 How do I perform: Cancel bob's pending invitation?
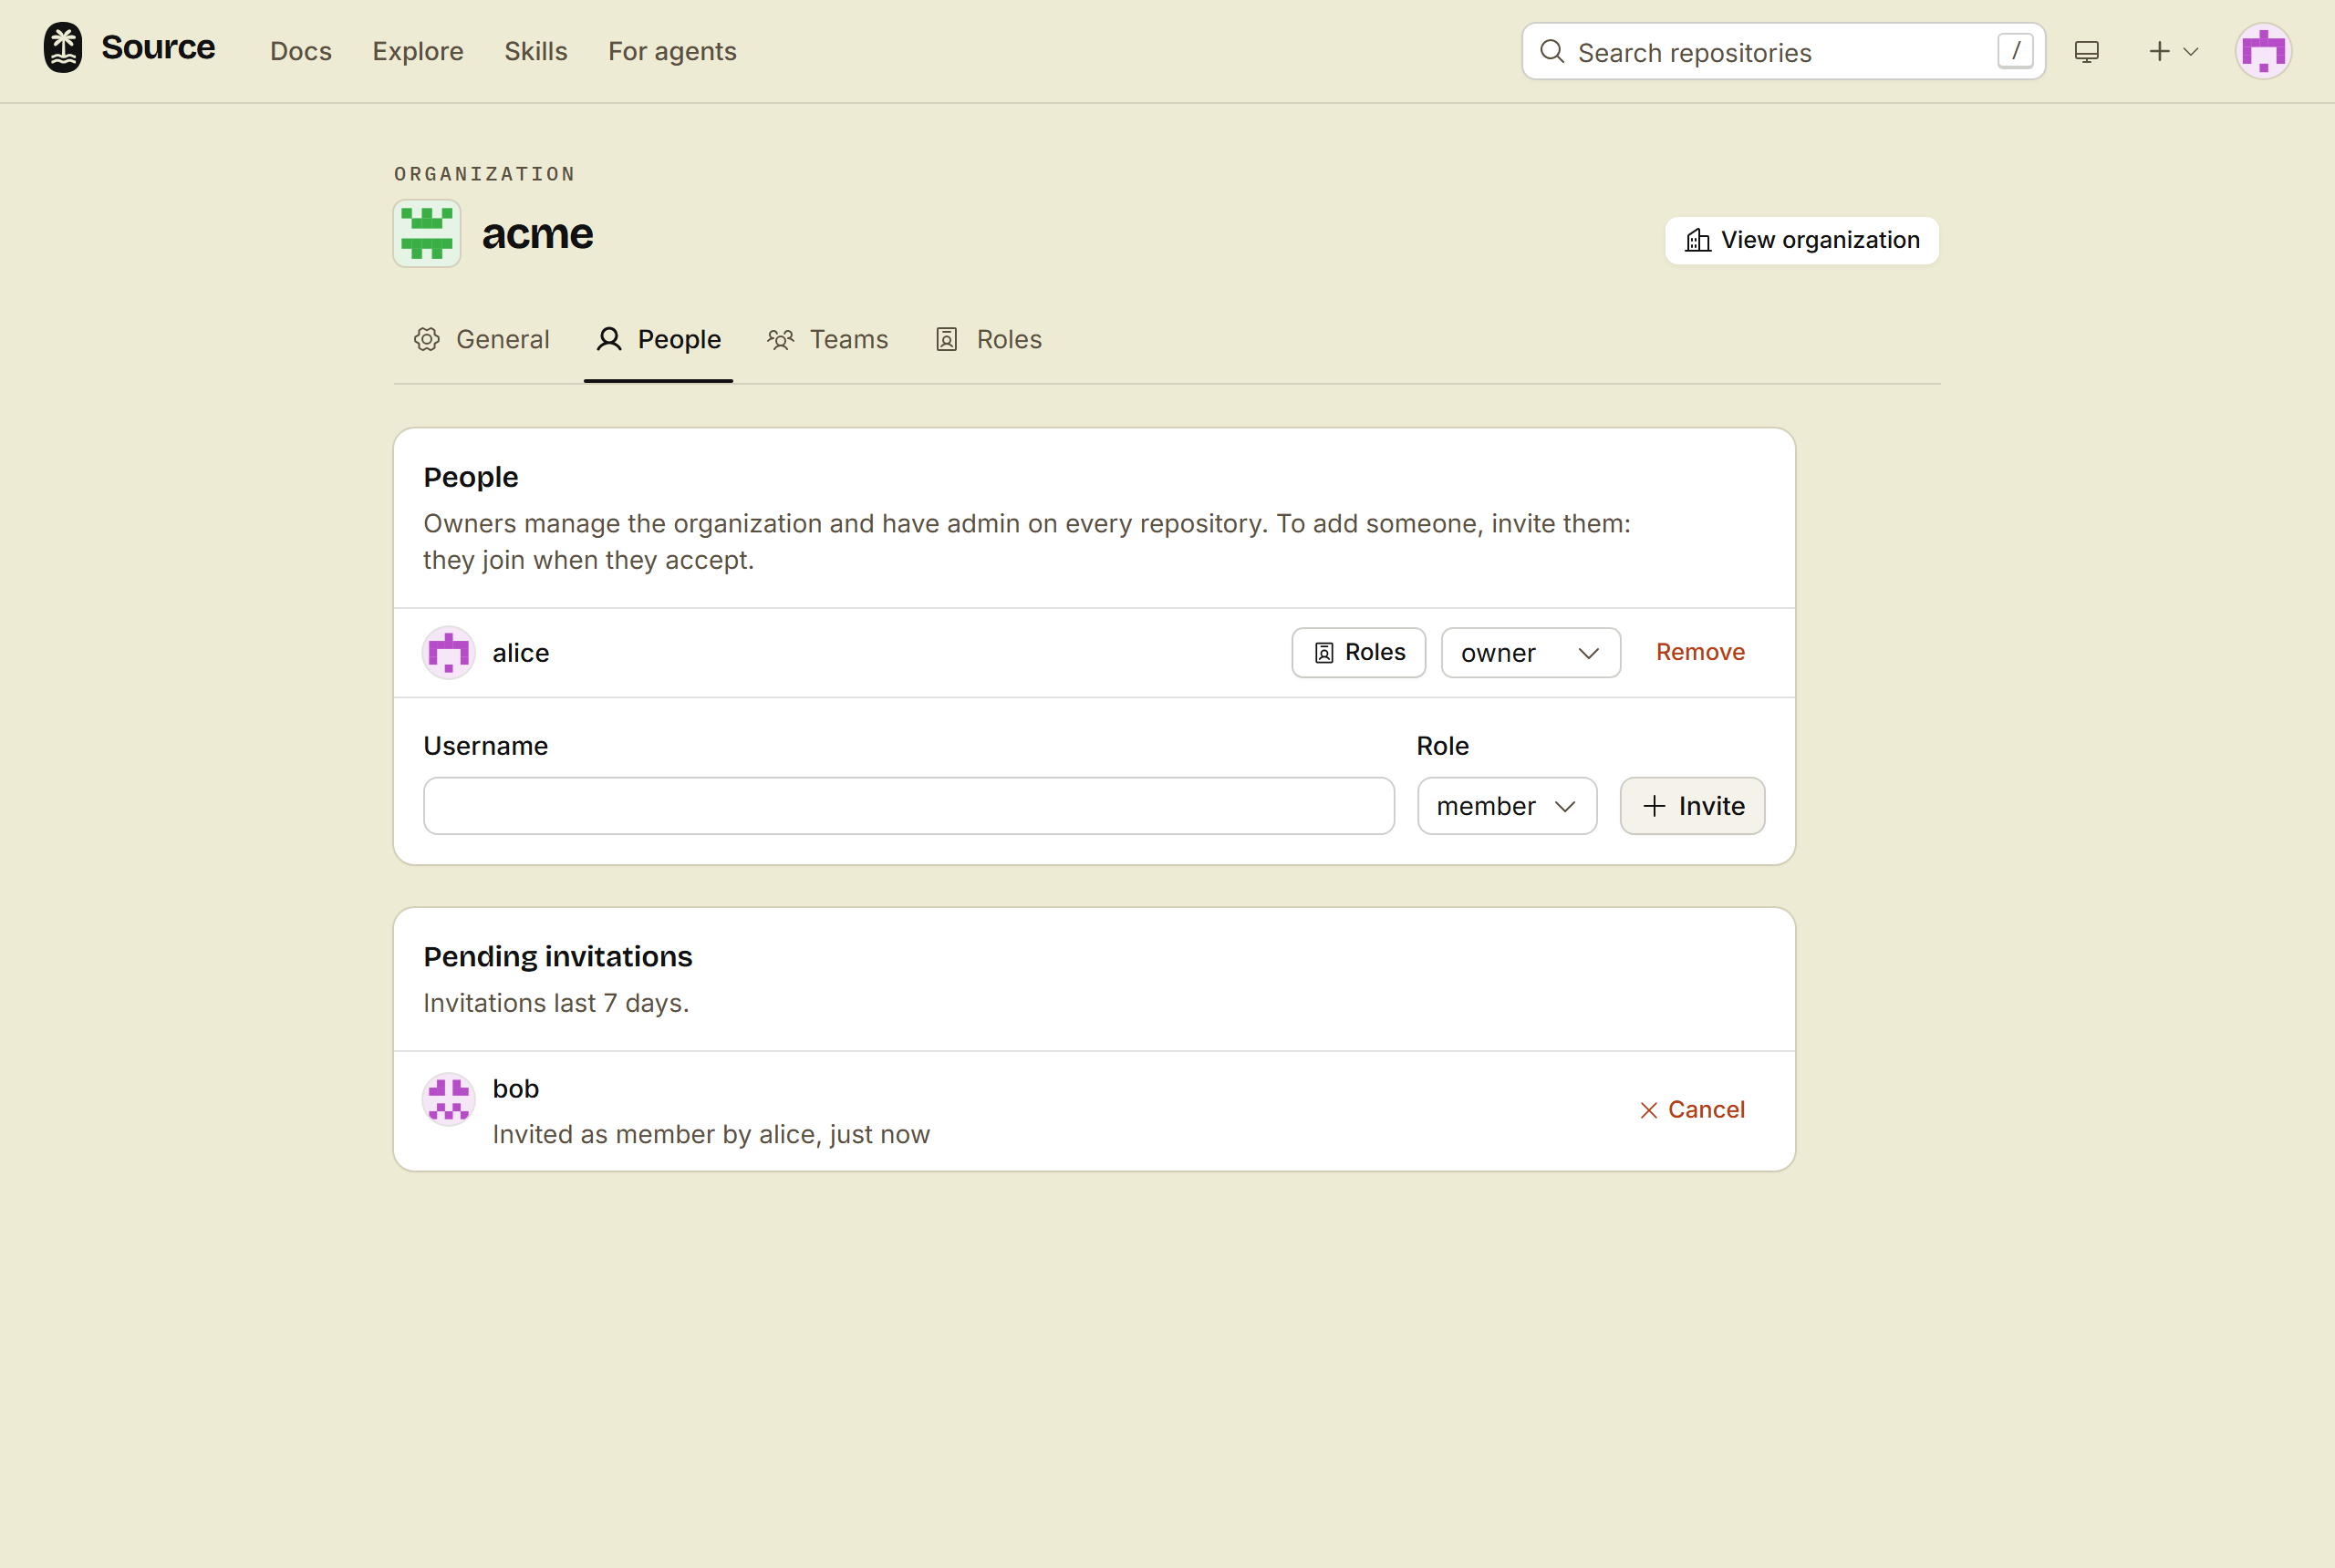click(1692, 1110)
